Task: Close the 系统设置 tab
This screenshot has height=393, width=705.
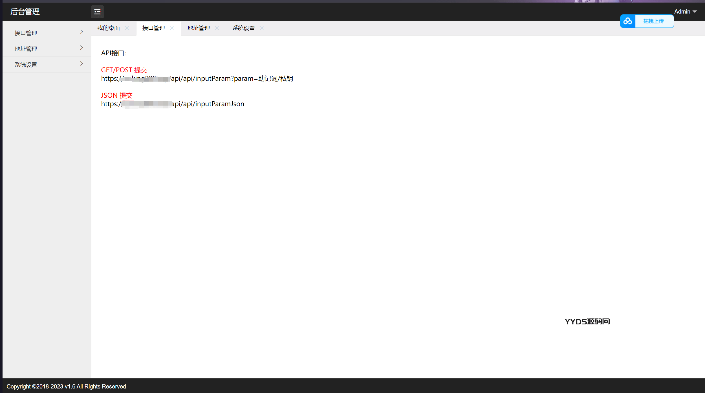Action: point(262,28)
